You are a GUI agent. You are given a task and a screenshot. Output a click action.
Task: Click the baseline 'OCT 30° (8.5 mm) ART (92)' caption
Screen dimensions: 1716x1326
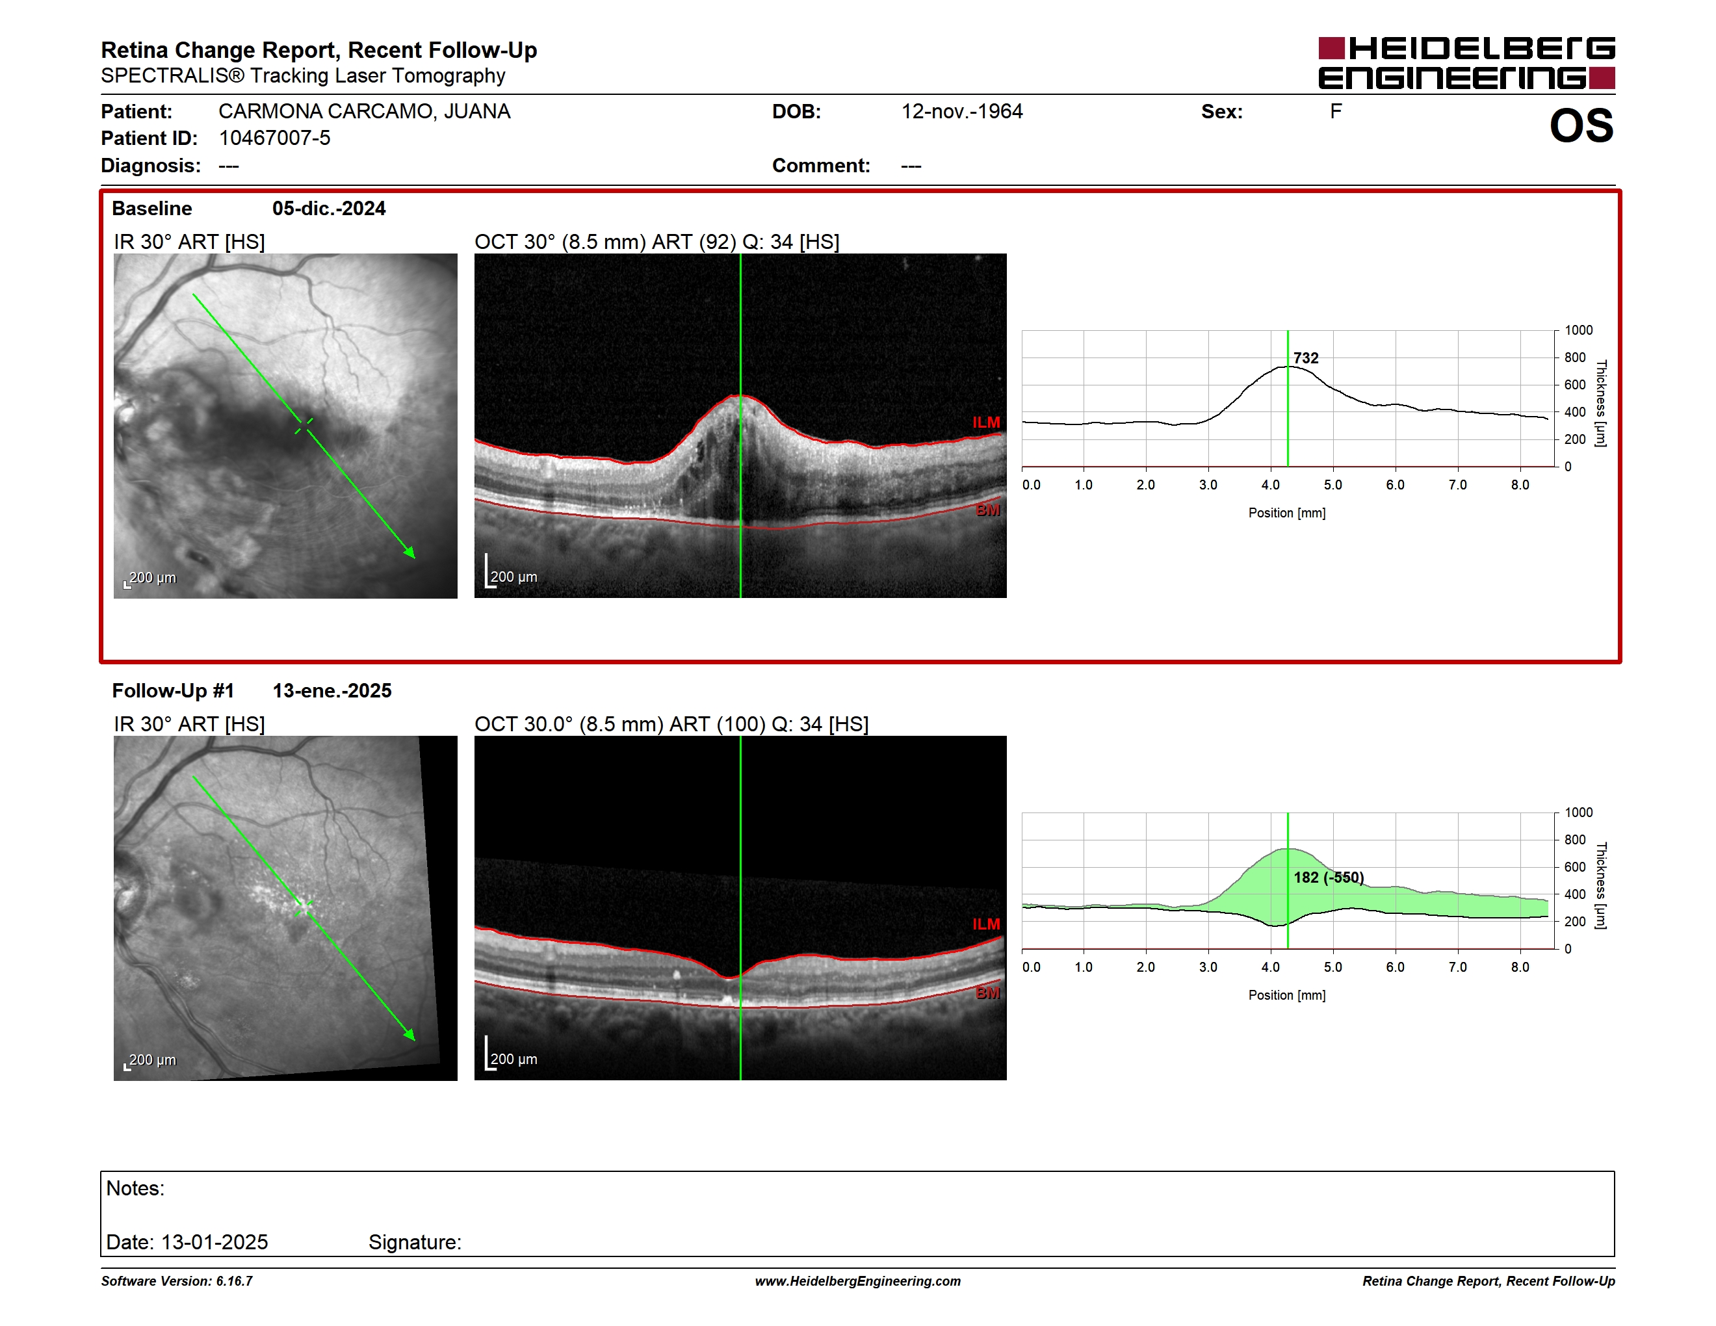point(657,242)
